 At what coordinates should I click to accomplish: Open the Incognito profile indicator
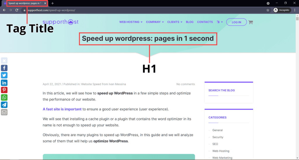pos(282,10)
